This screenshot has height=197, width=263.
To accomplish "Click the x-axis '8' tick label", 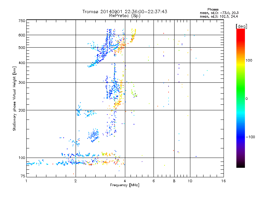I will coord(174,181).
